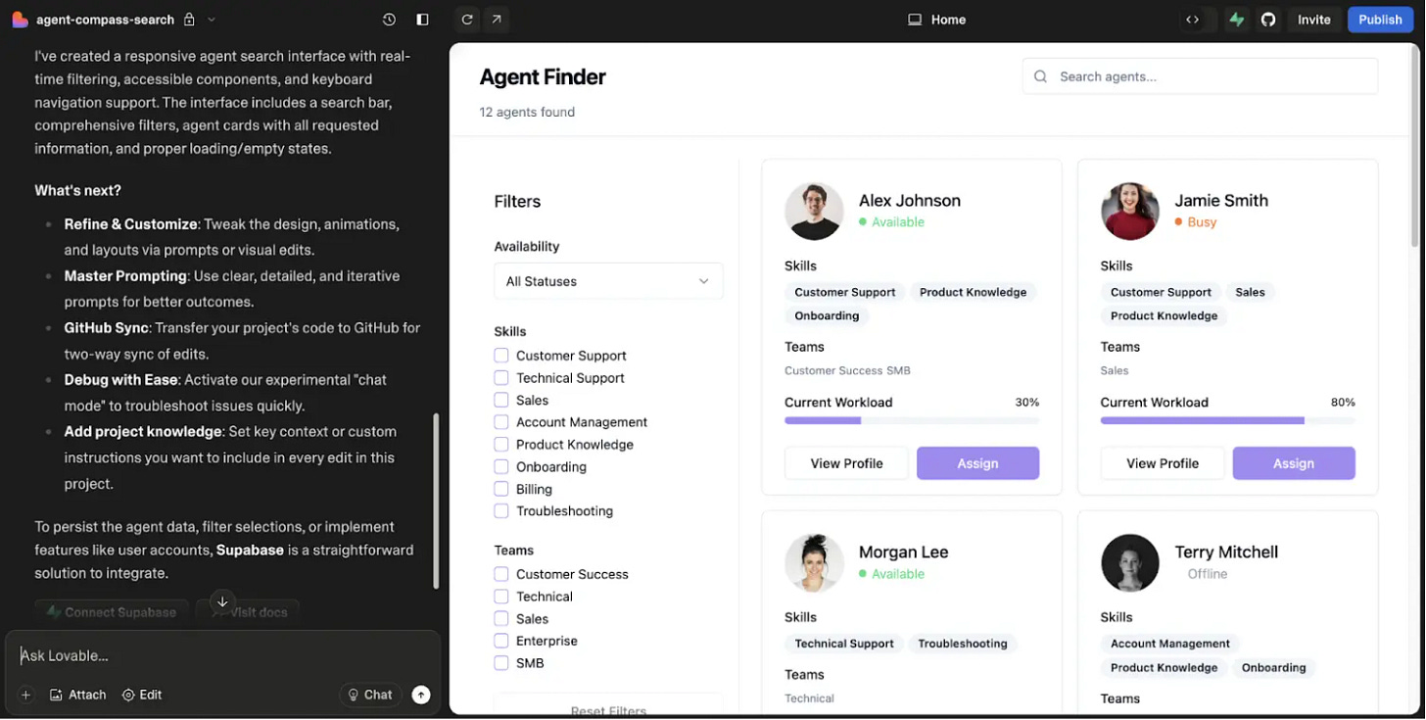
Task: Click the Edit button in chat bar
Action: point(142,695)
